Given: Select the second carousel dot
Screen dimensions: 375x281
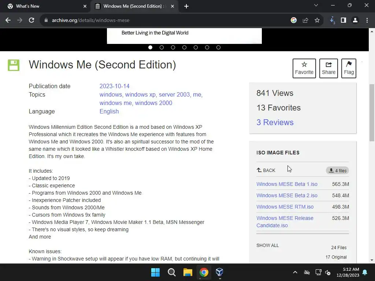Looking at the screenshot, I should click(x=161, y=47).
